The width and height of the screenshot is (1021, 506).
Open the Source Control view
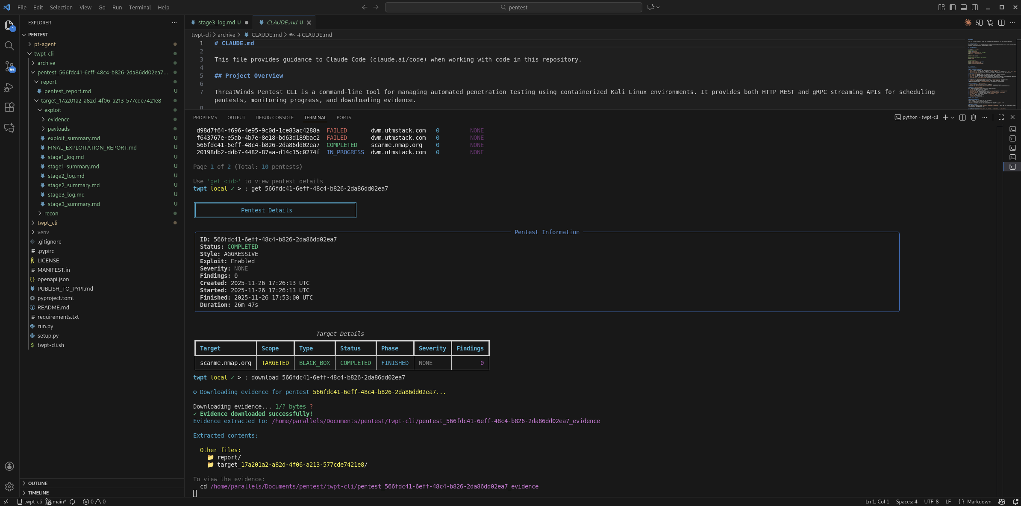click(x=9, y=66)
